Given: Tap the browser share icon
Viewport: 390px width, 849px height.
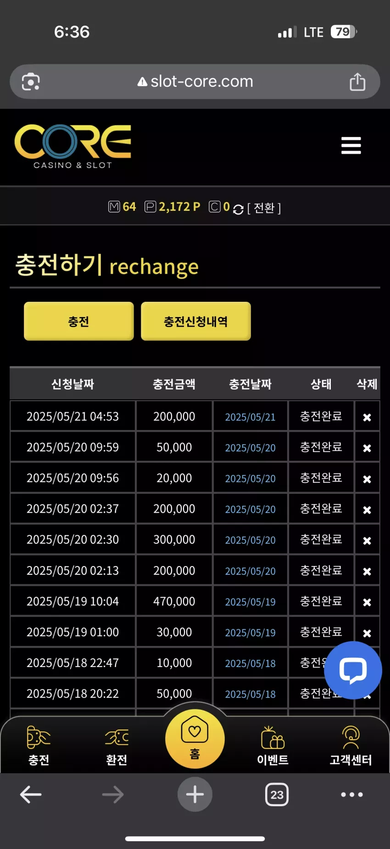Looking at the screenshot, I should (357, 82).
